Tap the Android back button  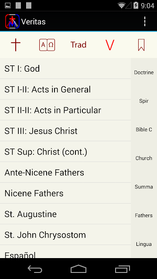click(35, 269)
